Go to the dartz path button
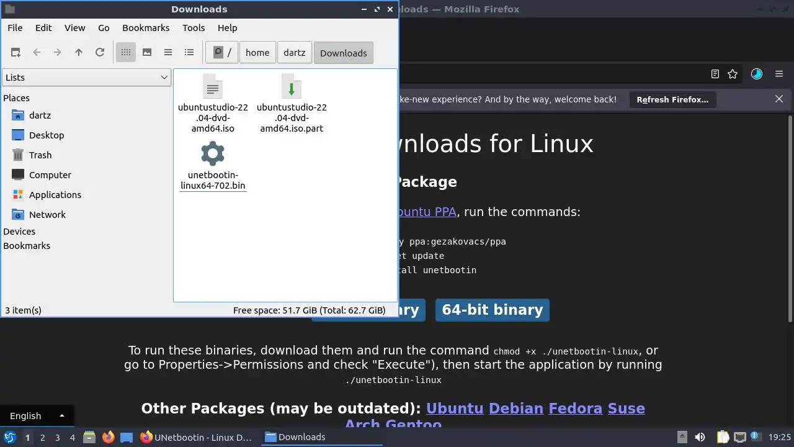Screen dimensions: 794x447 (295, 53)
